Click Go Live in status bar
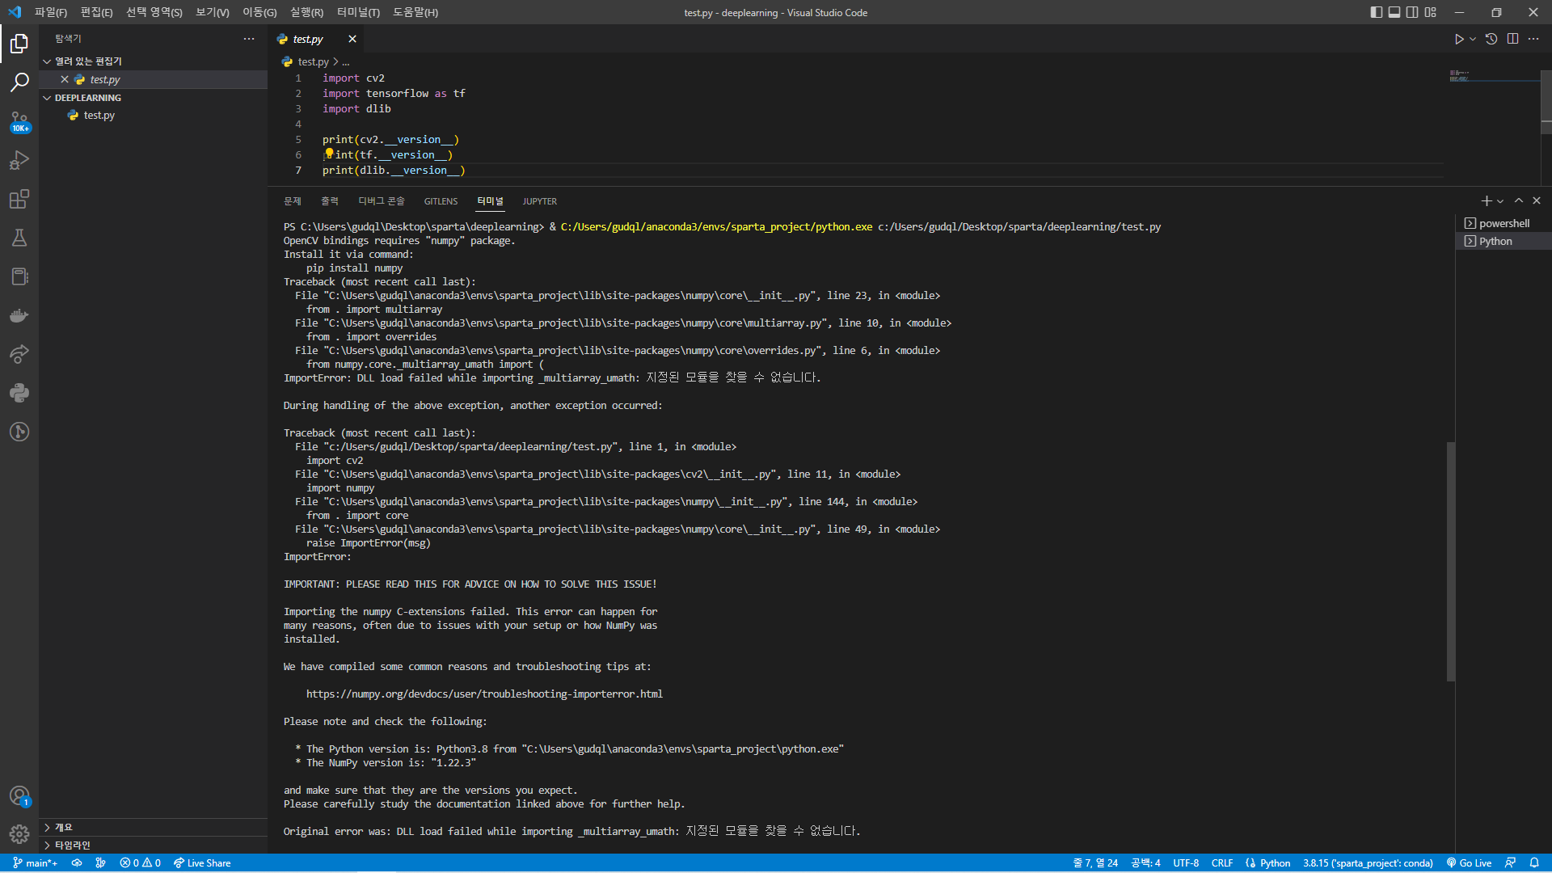Viewport: 1552px width, 873px height. pyautogui.click(x=1469, y=862)
